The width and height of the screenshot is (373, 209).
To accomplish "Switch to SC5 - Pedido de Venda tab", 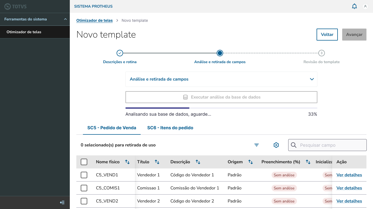I will click(x=112, y=128).
